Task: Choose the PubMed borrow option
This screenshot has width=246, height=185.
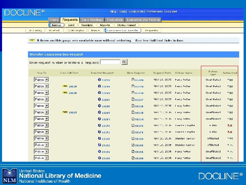Action: click(54, 30)
